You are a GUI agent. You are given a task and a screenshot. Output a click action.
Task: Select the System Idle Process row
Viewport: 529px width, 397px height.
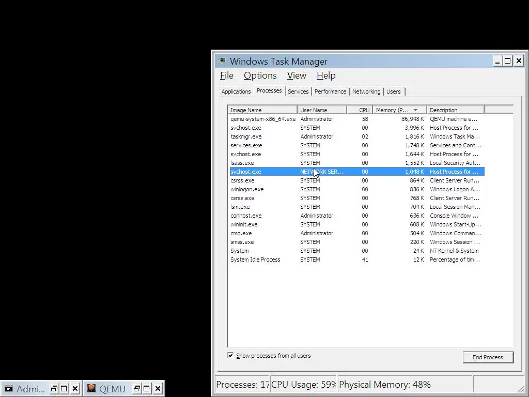point(357,259)
